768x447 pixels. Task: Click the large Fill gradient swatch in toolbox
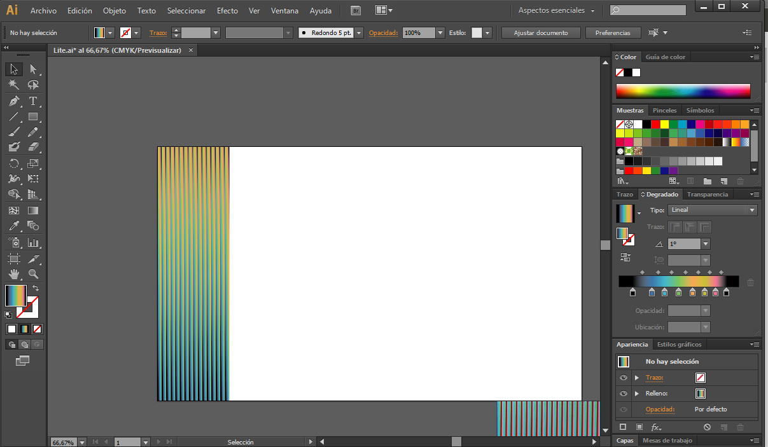point(15,296)
